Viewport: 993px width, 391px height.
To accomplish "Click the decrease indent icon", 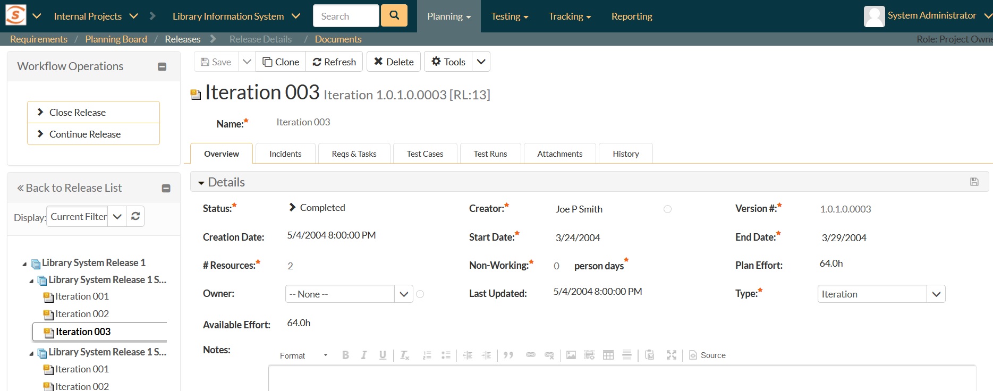I will (468, 355).
